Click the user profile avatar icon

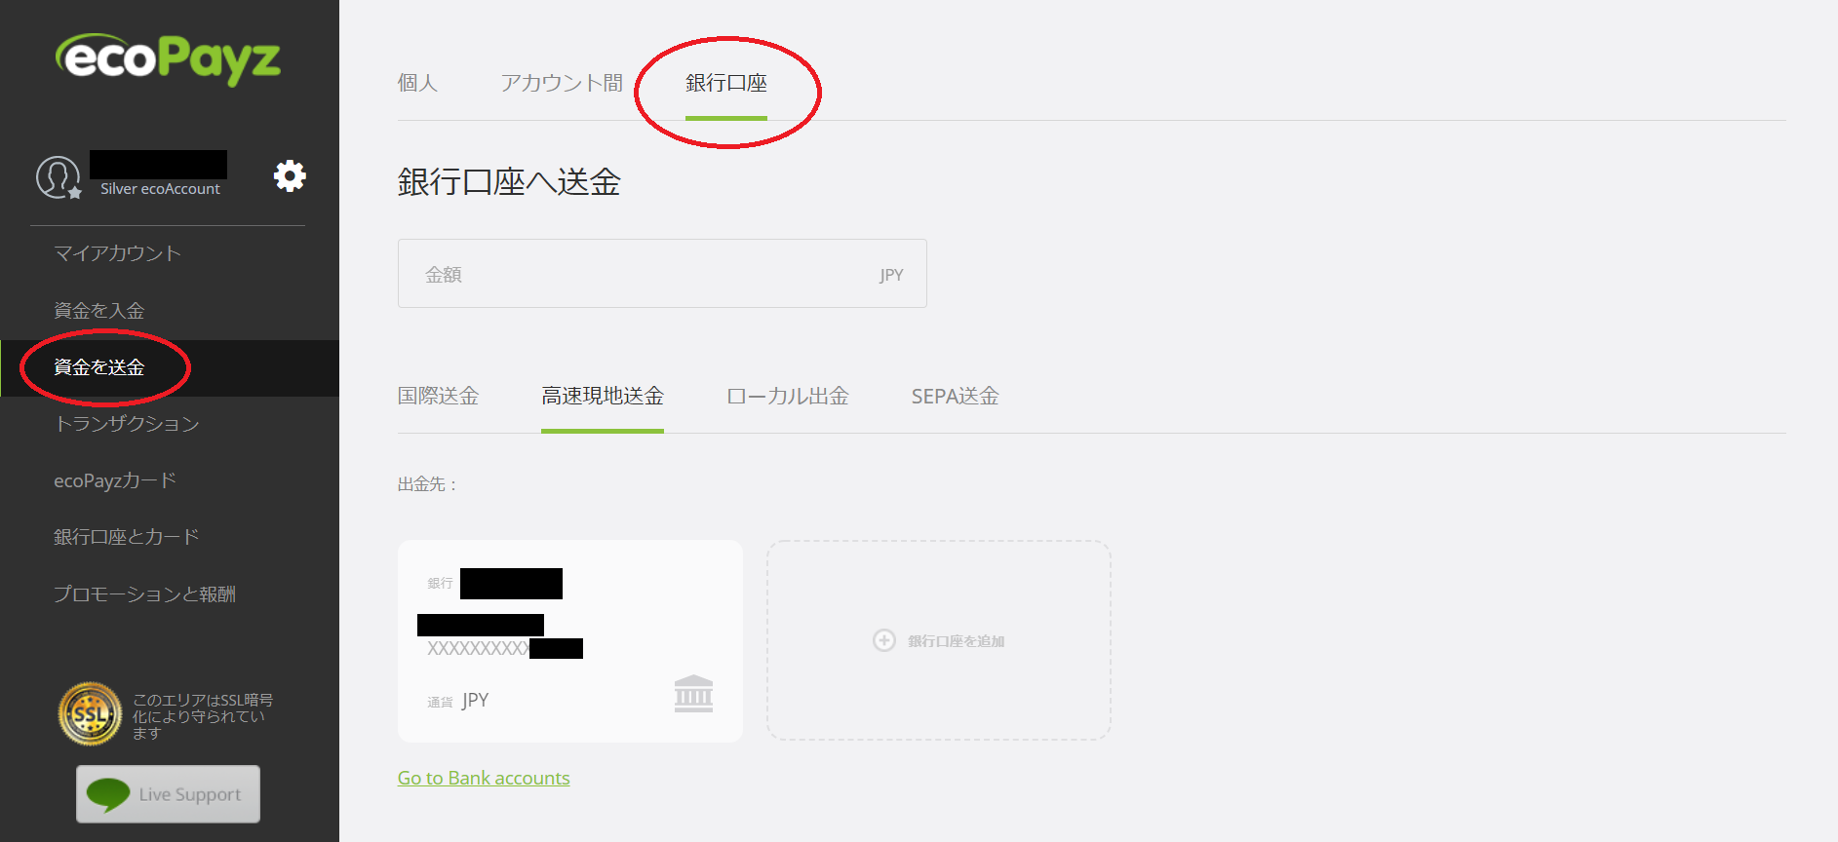coord(59,177)
